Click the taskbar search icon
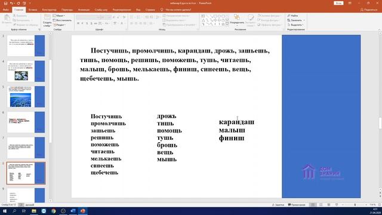 coord(14,211)
